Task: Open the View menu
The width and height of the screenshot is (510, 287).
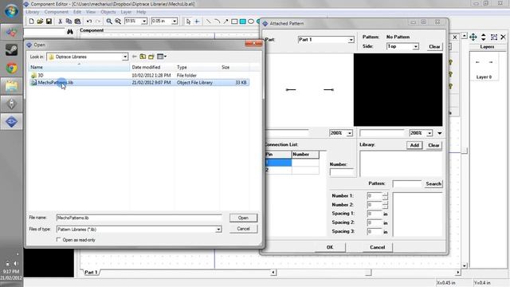Action: tap(91, 12)
